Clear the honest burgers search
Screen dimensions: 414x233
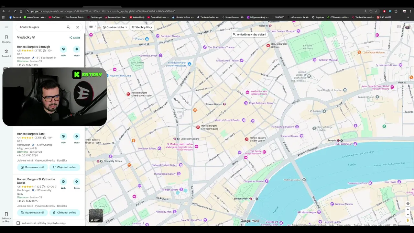[x=78, y=27]
